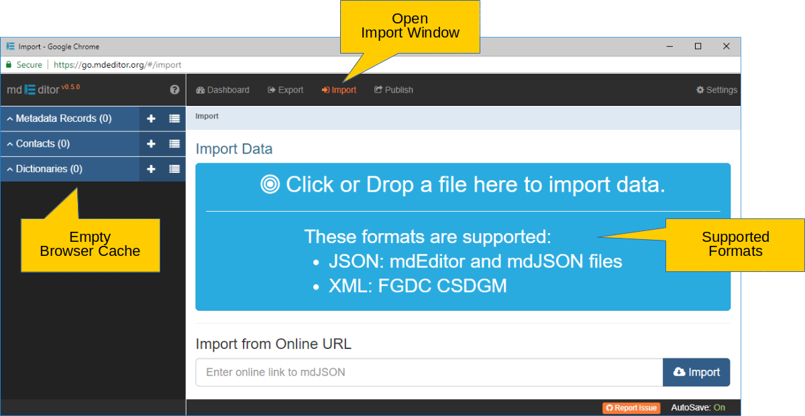Click the secure padlock icon in address bar
The width and height of the screenshot is (805, 416).
click(9, 65)
